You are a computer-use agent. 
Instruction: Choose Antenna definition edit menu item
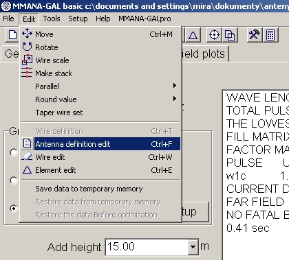[x=100, y=144]
